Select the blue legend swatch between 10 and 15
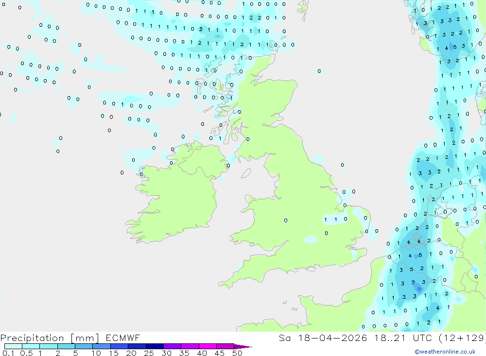Image resolution: width=486 pixels, height=356 pixels. point(102,346)
